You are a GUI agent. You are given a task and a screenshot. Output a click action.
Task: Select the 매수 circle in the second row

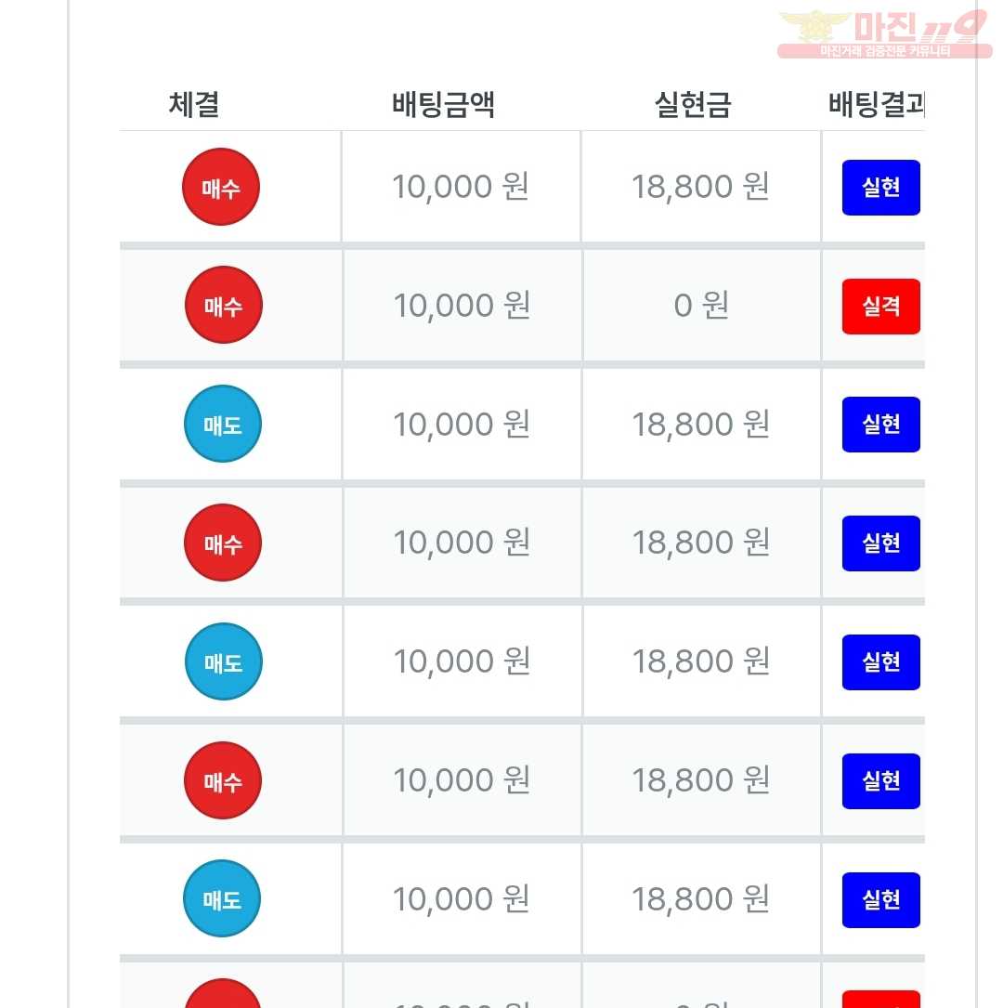pos(223,305)
